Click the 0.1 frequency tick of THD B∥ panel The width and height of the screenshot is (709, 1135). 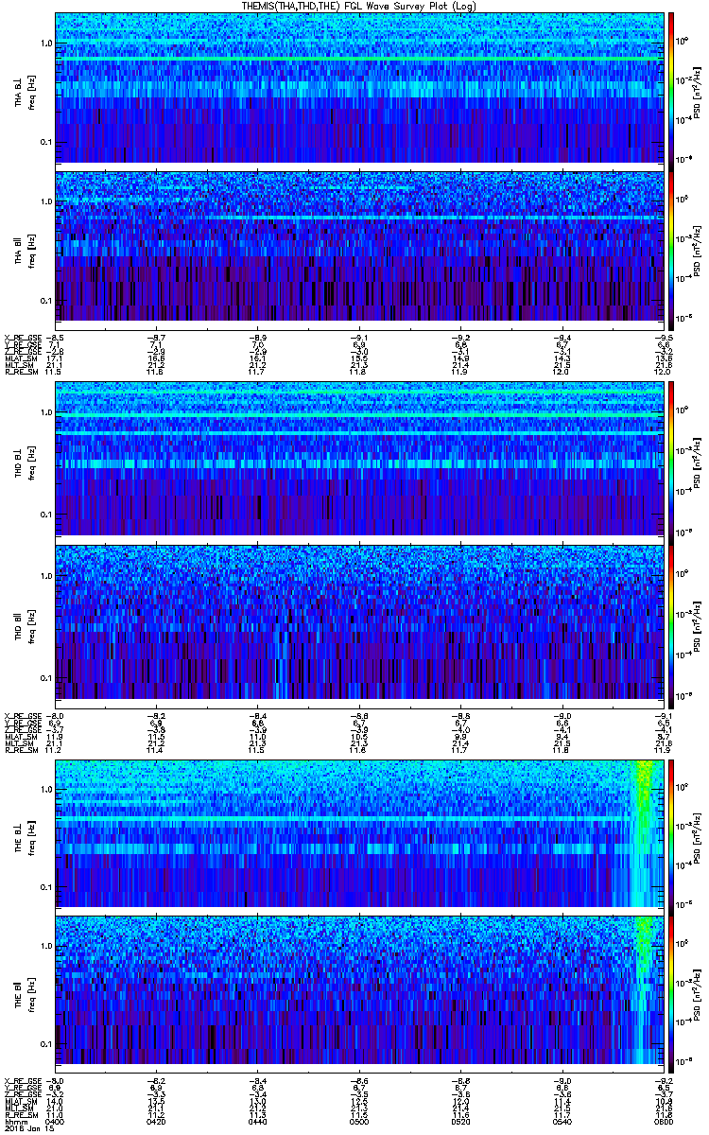pyautogui.click(x=46, y=677)
